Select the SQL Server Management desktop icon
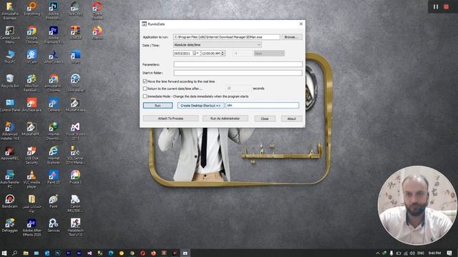The height and width of the screenshot is (257, 458). click(75, 155)
